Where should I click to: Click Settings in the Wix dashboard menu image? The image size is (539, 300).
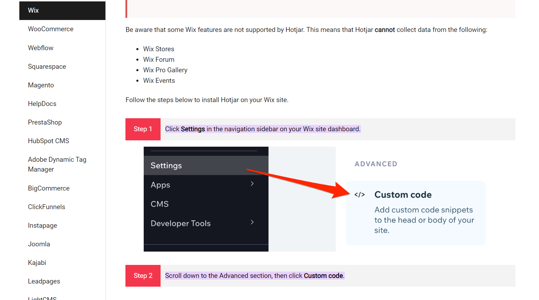pyautogui.click(x=166, y=165)
